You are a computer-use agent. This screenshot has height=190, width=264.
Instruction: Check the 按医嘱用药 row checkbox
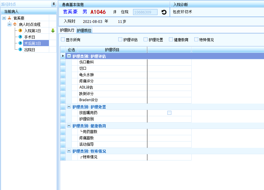tap(169, 113)
